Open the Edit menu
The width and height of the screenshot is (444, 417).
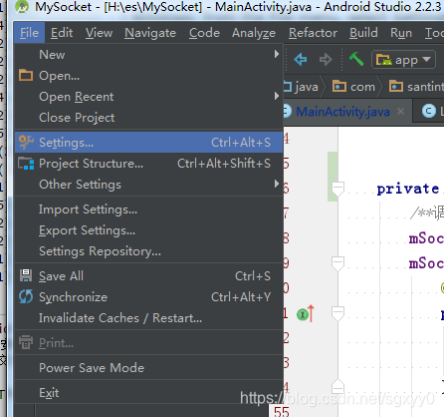point(62,33)
